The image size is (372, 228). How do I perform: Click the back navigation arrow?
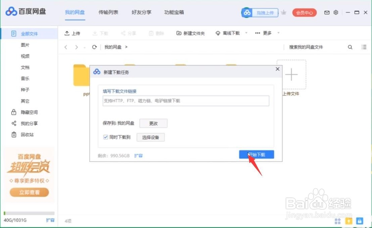[x=66, y=47]
